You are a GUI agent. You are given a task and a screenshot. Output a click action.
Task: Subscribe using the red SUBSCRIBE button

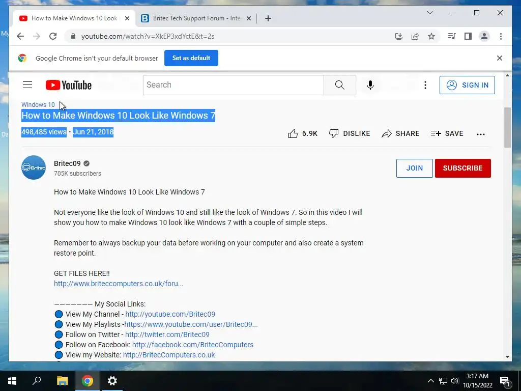(x=463, y=168)
